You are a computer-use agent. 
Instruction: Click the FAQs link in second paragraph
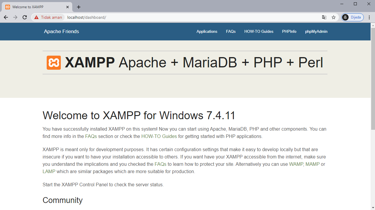coord(161,164)
